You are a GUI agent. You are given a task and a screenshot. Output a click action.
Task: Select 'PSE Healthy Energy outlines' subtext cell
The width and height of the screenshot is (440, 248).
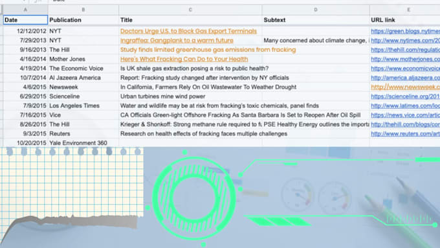(316, 124)
